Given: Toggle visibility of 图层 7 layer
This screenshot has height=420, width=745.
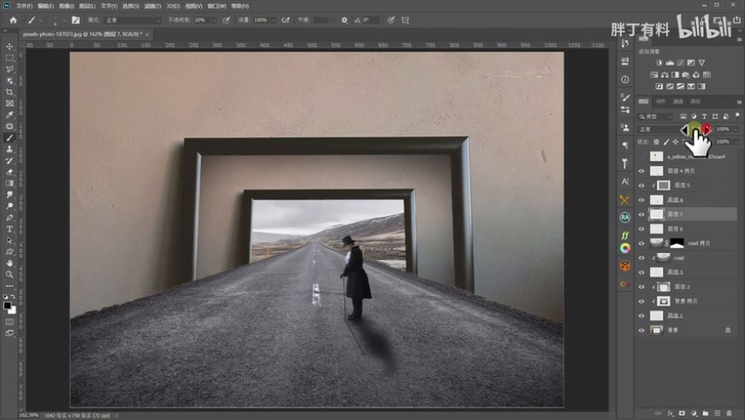Looking at the screenshot, I should point(641,214).
